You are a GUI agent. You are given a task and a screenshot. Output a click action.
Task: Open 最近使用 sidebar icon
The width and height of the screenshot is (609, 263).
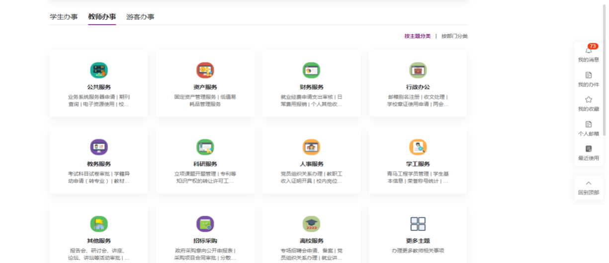(589, 149)
